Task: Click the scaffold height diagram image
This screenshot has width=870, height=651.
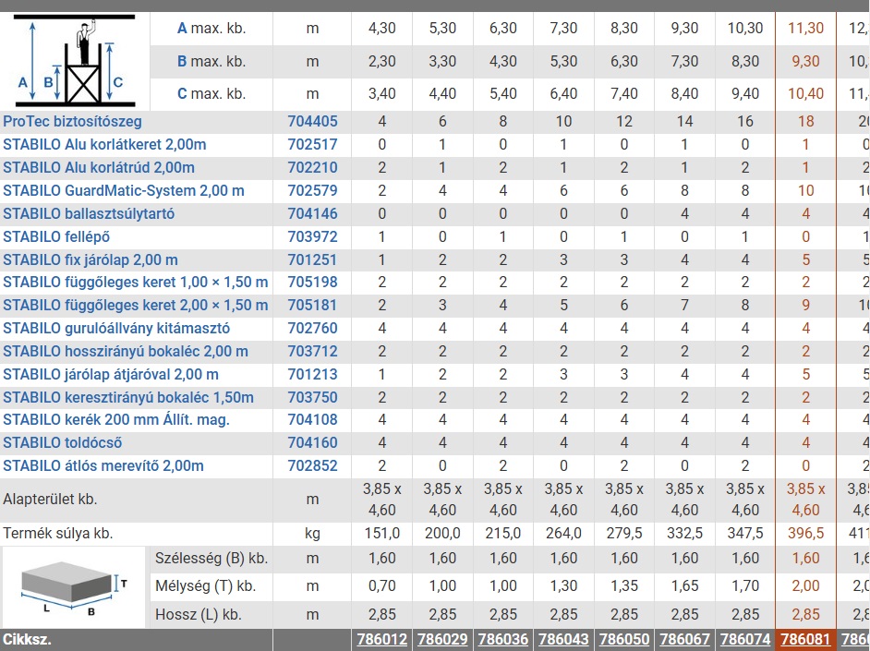Action: [75, 62]
